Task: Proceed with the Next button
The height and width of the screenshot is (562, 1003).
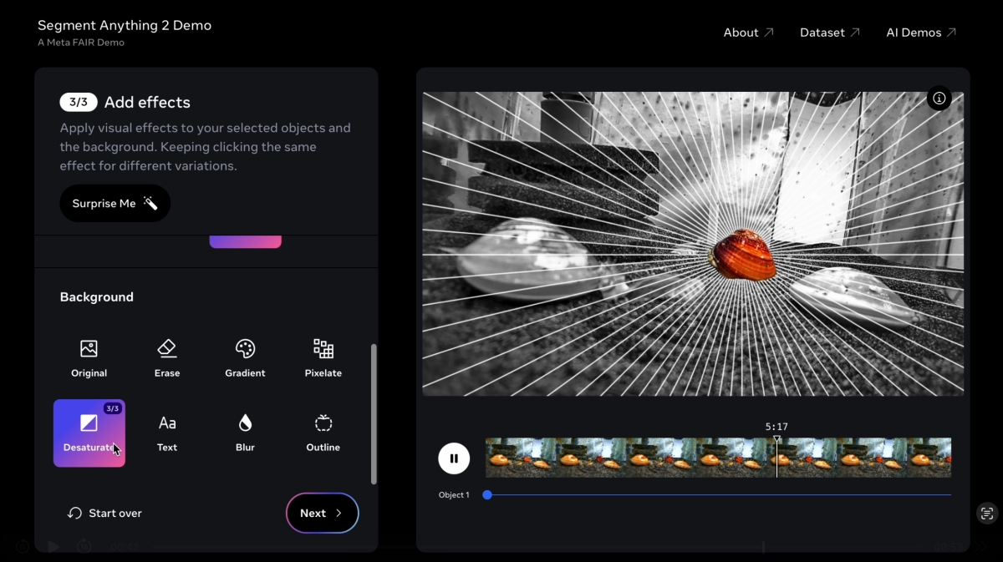Action: (322, 513)
